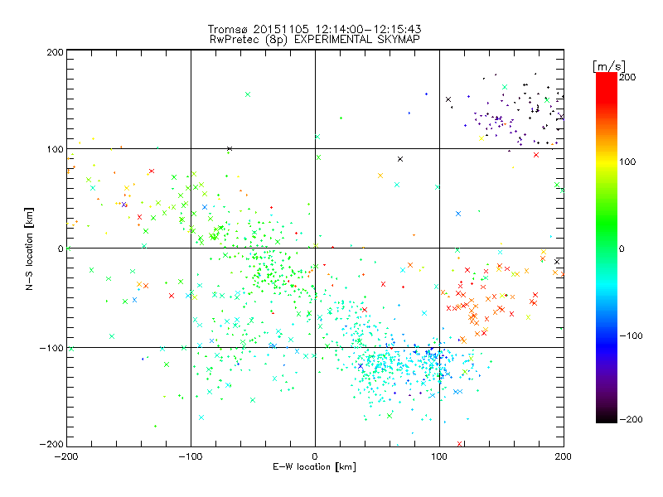
Task: Click the N-S axis tick label "0"
Action: click(60, 248)
